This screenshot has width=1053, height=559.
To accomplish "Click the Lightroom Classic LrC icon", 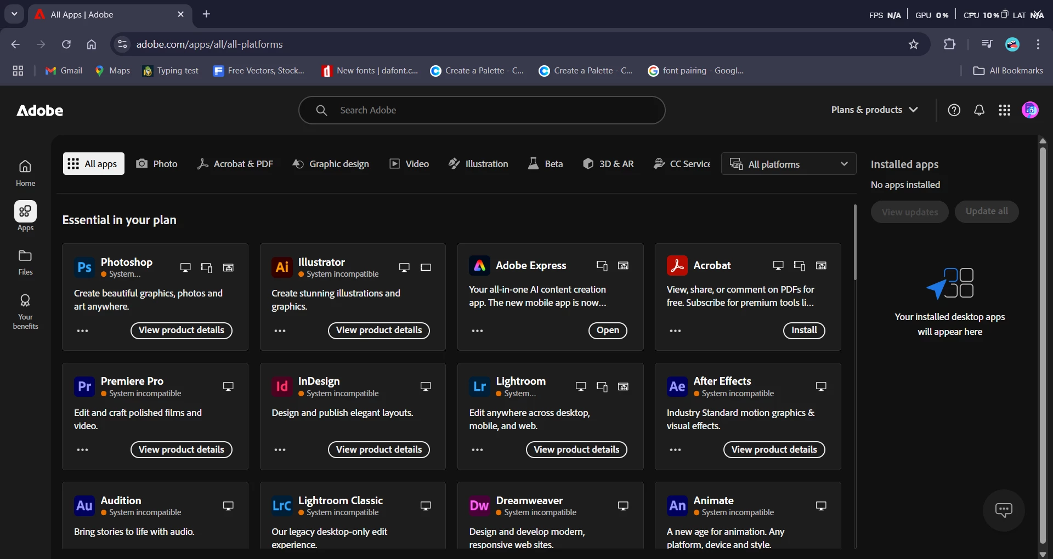I will click(x=282, y=505).
